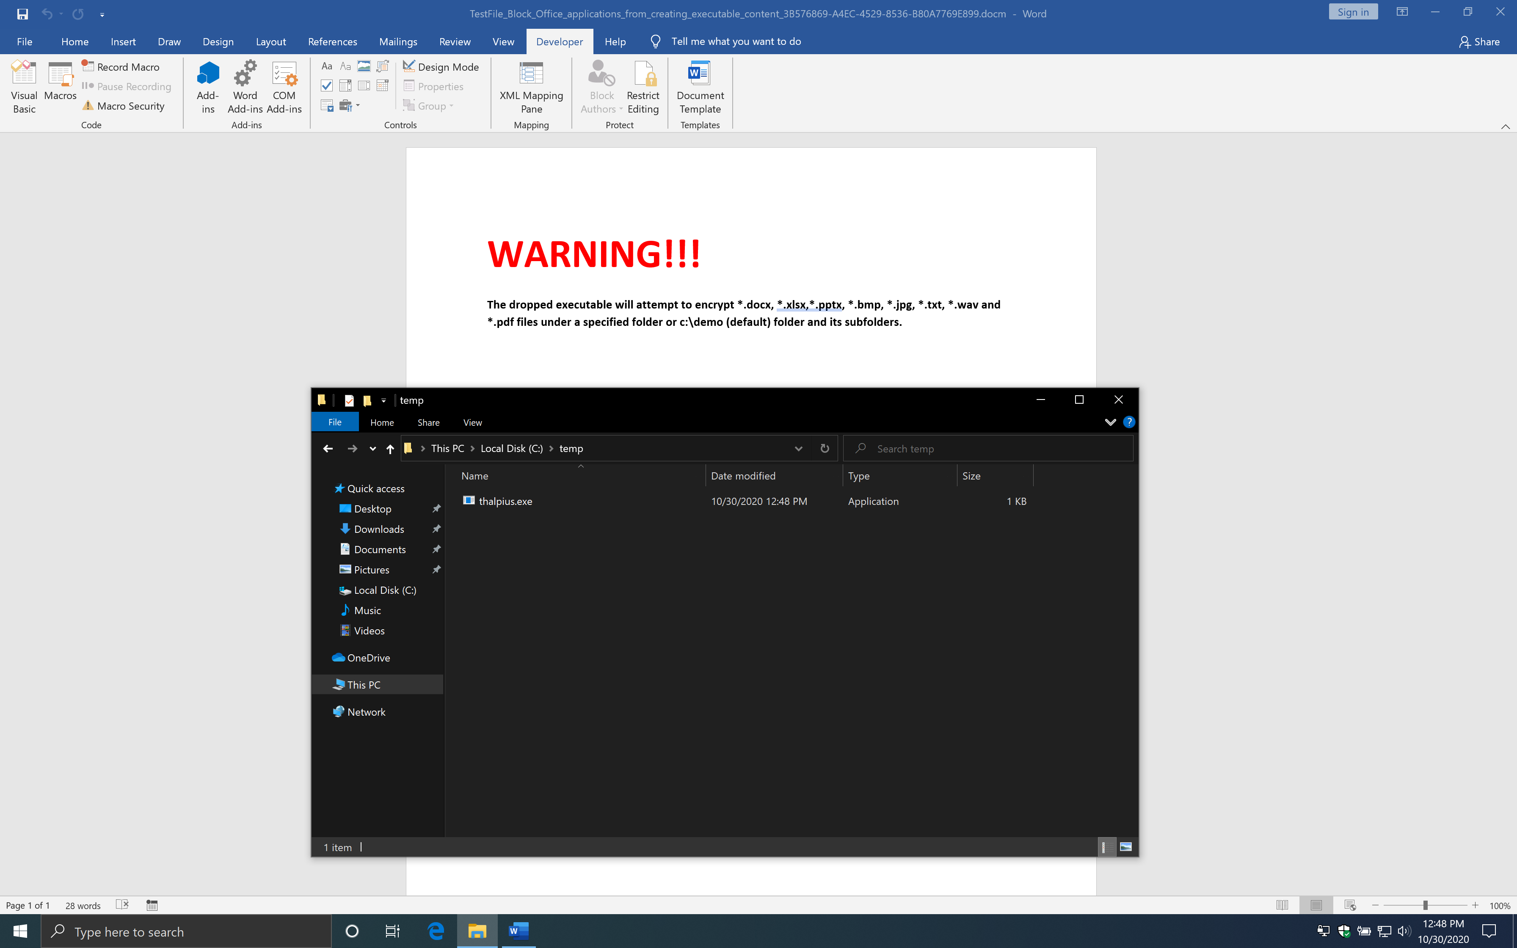Switch to large icons view in Explorer
Screen dimensions: 1517x948
click(1126, 847)
